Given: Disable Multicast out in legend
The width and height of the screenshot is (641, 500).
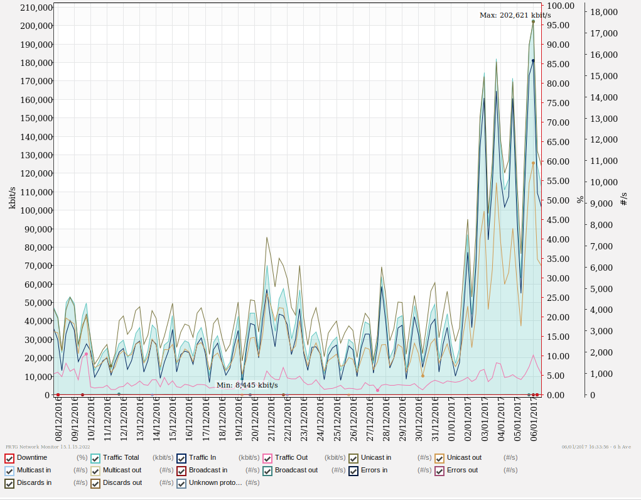Looking at the screenshot, I should [95, 470].
